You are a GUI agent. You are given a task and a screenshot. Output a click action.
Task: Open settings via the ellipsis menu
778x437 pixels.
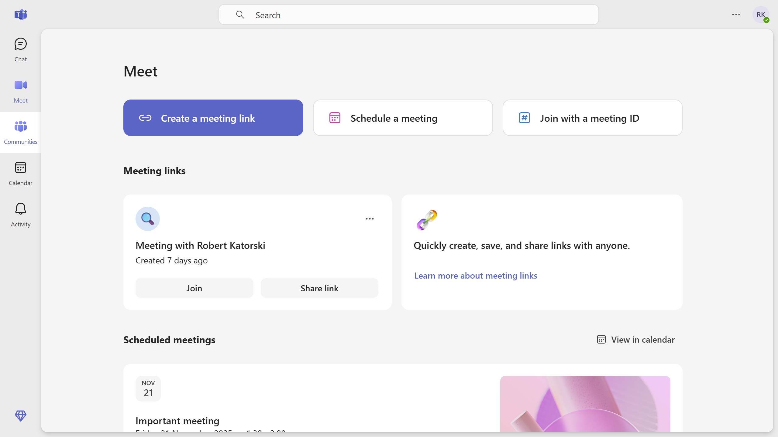point(736,15)
